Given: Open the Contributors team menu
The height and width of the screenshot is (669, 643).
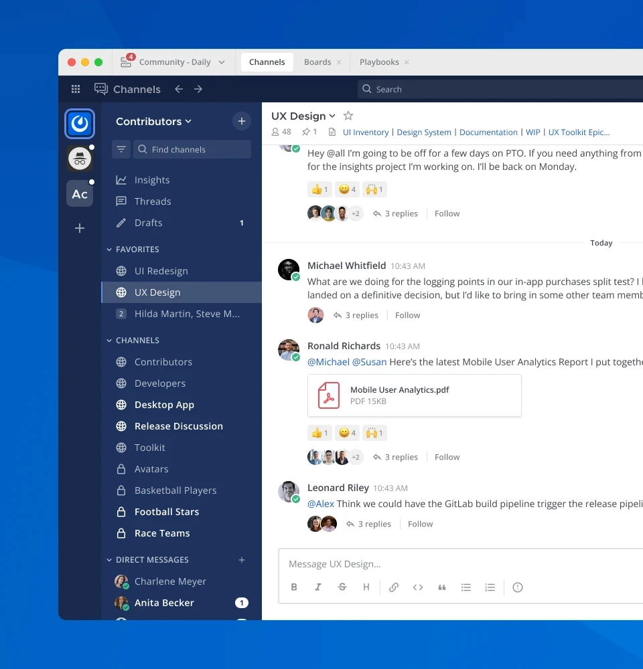Looking at the screenshot, I should (153, 121).
